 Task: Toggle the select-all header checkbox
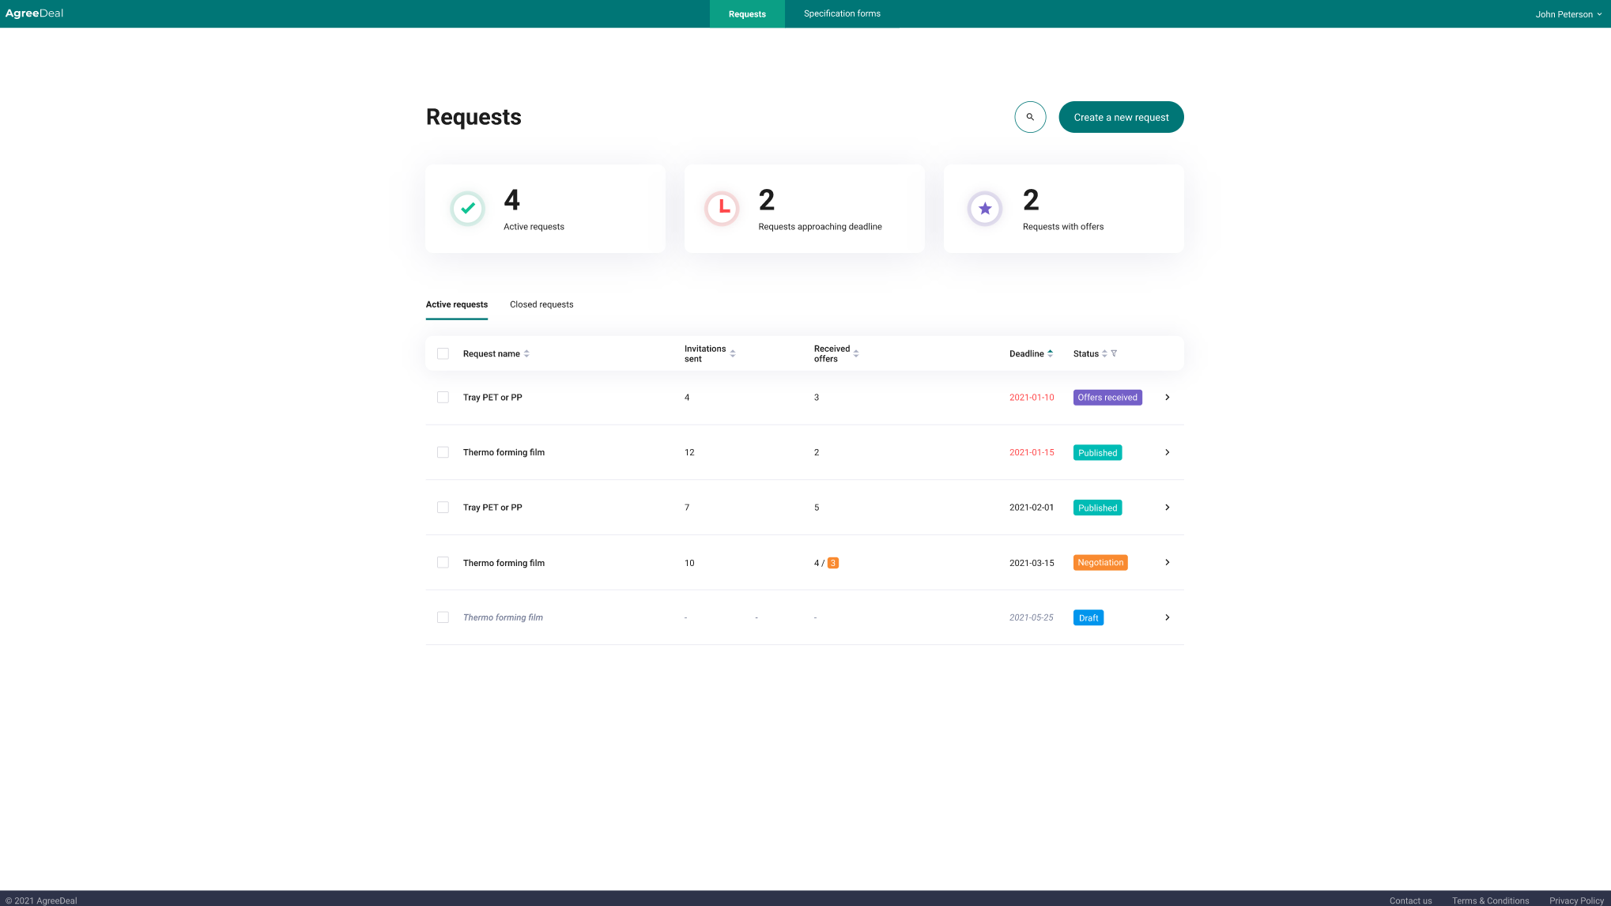tap(443, 353)
